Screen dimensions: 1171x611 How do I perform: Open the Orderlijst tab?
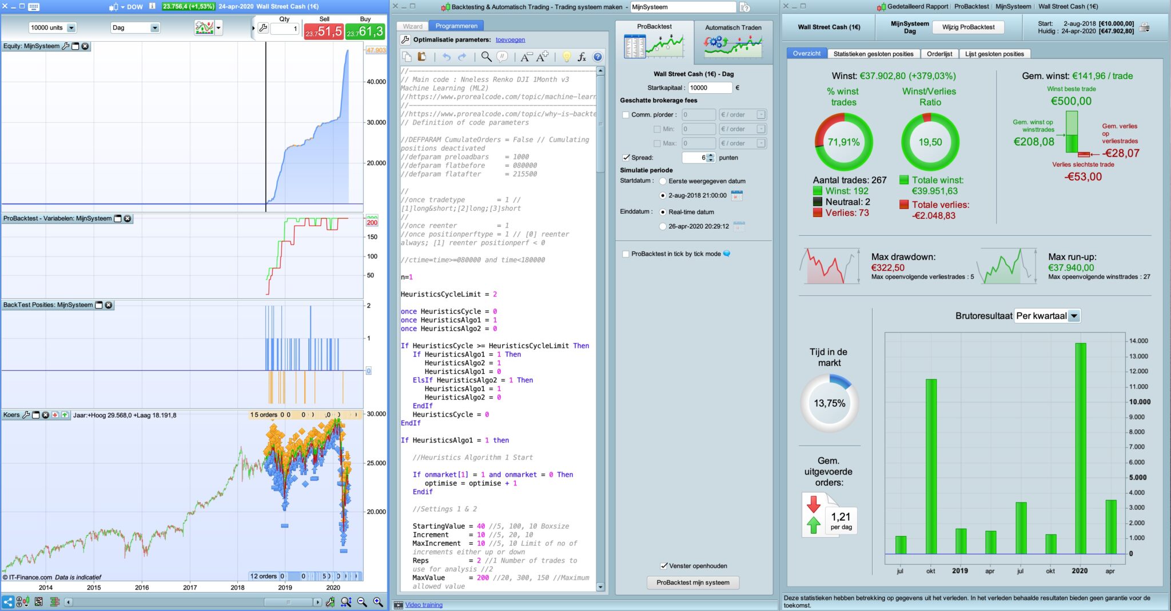[939, 54]
